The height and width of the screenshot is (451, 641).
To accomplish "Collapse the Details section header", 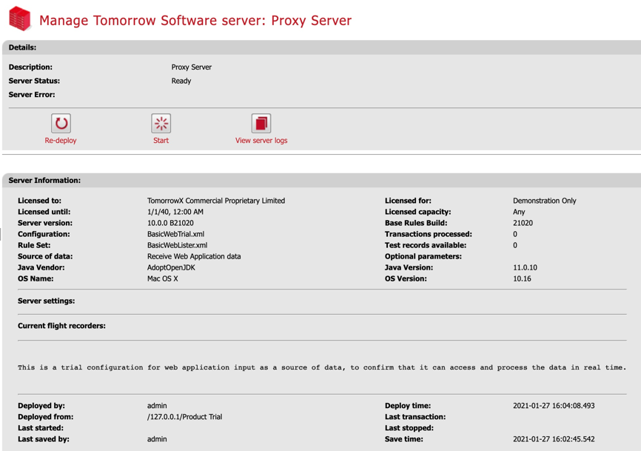I will point(23,47).
